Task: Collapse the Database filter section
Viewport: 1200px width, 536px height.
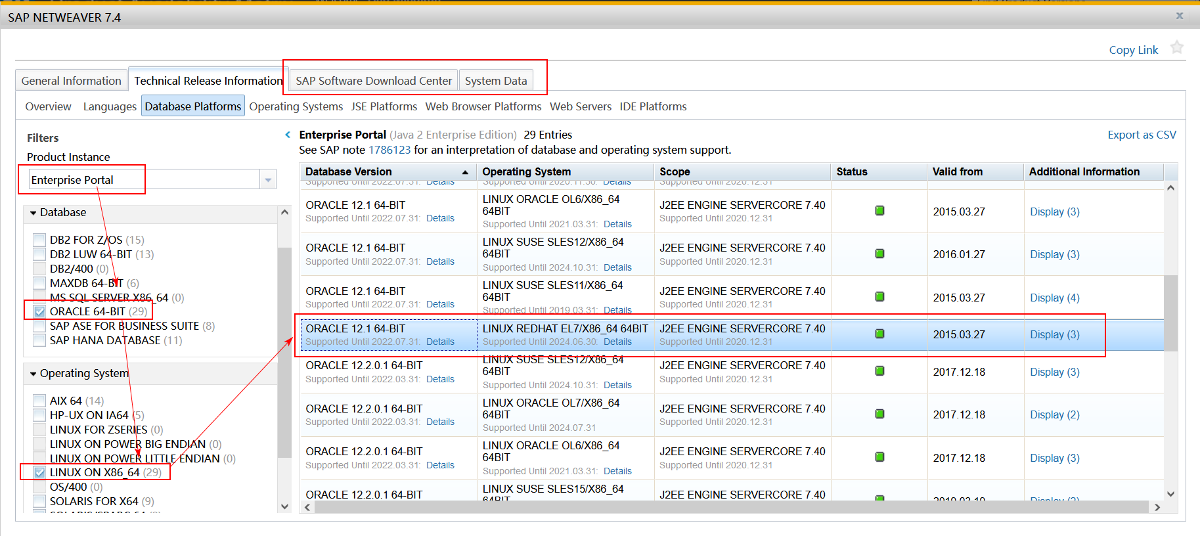Action: point(33,213)
